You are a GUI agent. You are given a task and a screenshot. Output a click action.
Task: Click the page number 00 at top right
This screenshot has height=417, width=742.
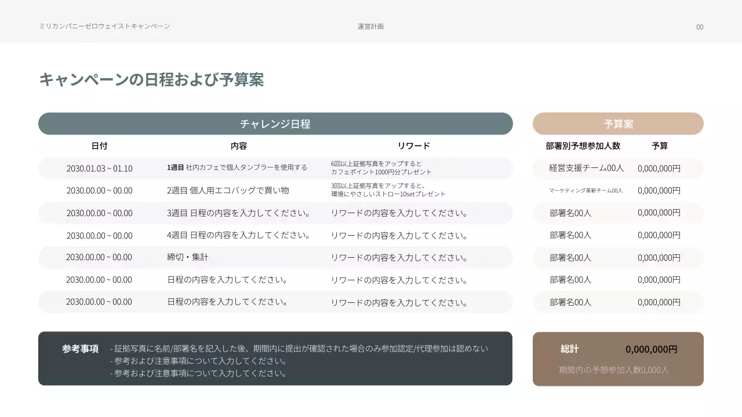tap(700, 27)
